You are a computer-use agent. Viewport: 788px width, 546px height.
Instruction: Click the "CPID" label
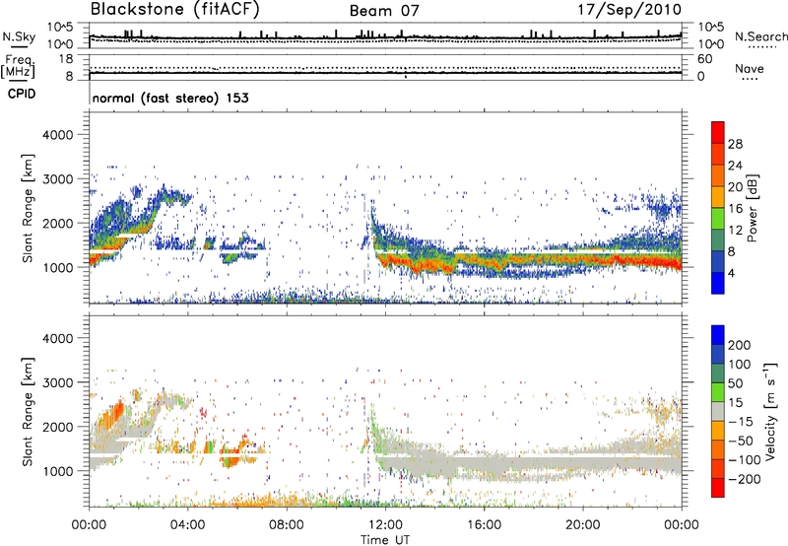[22, 94]
